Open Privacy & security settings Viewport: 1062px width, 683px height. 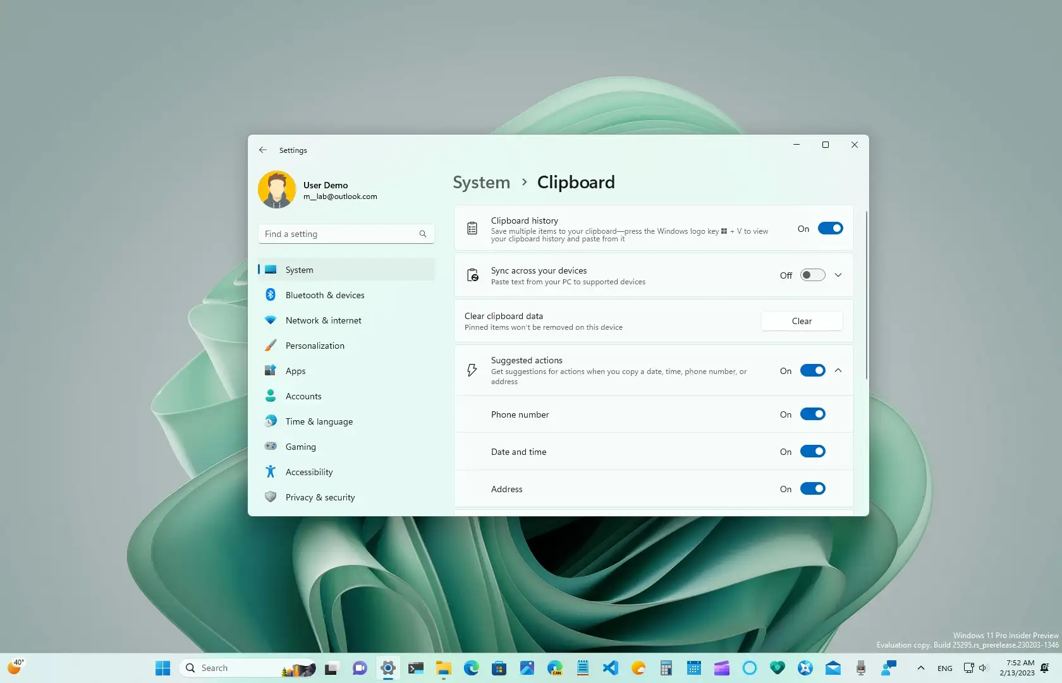pos(346,497)
